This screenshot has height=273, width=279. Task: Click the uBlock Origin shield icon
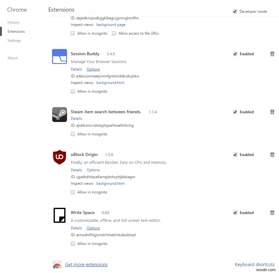click(x=59, y=157)
